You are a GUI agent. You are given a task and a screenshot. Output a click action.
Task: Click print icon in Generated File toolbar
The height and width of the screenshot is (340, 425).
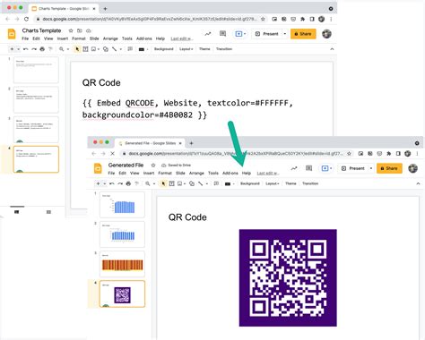(128, 183)
